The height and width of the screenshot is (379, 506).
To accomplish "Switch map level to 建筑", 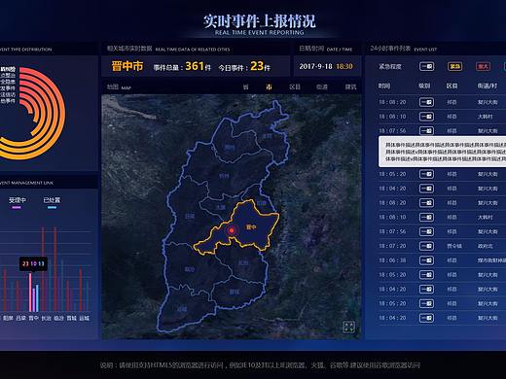I will tap(350, 86).
